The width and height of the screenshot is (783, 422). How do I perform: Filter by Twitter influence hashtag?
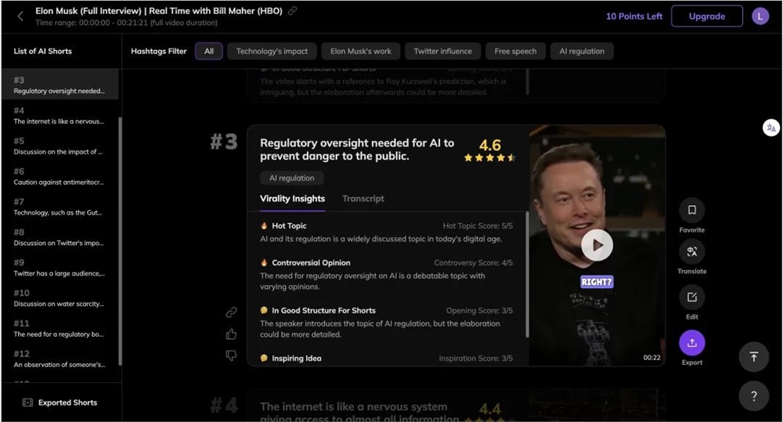pyautogui.click(x=442, y=51)
